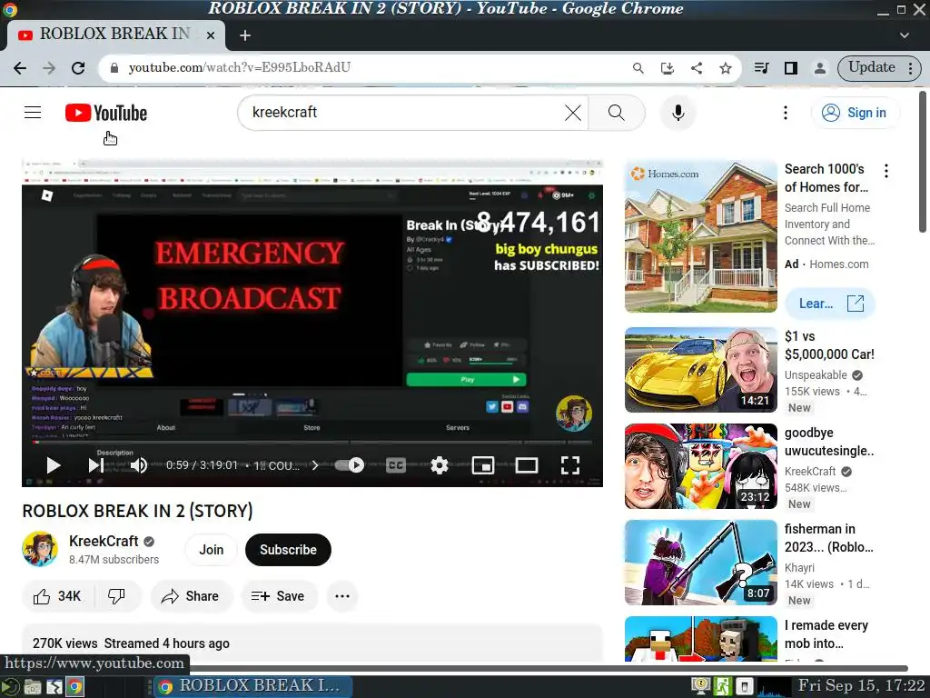
Task: Expand the video chapter title chevron
Action: 315,465
